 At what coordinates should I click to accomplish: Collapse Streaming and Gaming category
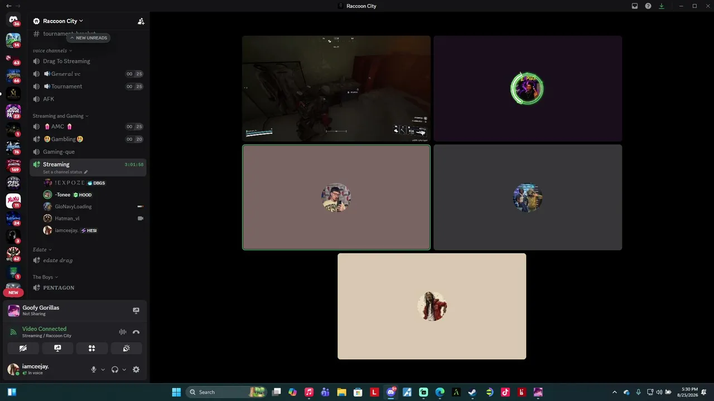tap(60, 116)
